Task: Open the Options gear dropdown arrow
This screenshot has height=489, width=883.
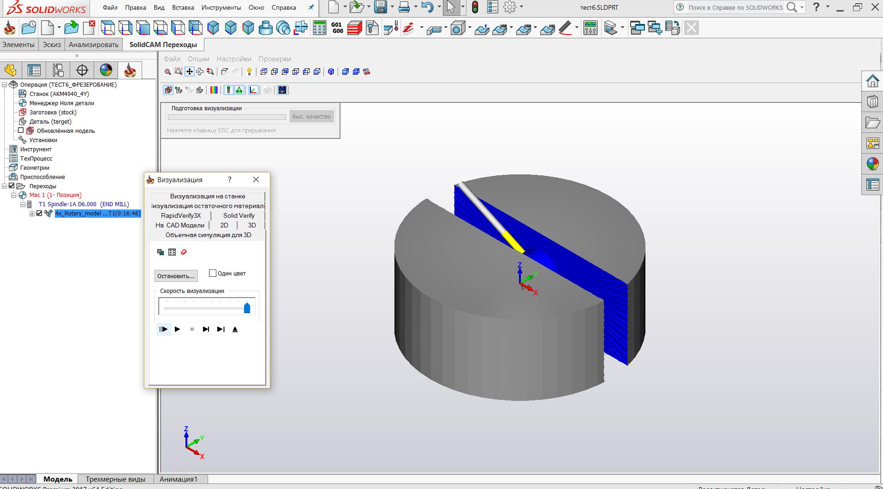Action: click(x=521, y=7)
